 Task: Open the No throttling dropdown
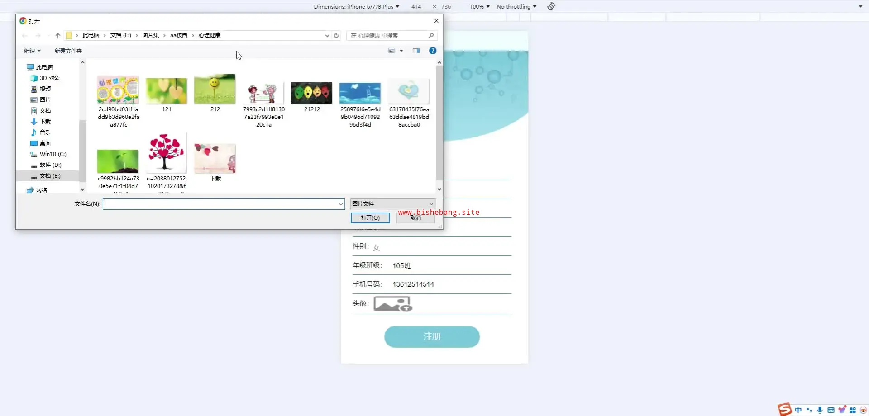pyautogui.click(x=516, y=6)
